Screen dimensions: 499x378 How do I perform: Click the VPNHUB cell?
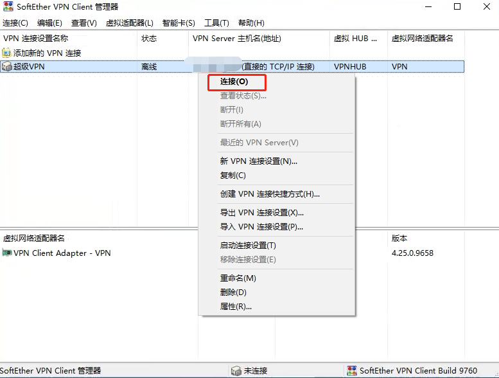(350, 67)
